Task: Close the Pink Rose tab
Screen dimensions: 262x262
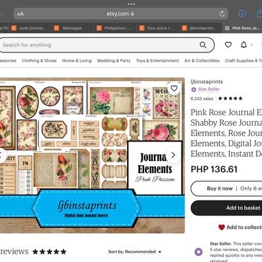Action: tap(227, 28)
